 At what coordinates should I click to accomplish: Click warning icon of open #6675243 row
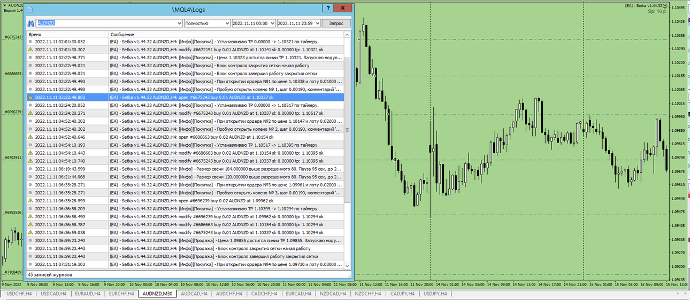pyautogui.click(x=30, y=97)
